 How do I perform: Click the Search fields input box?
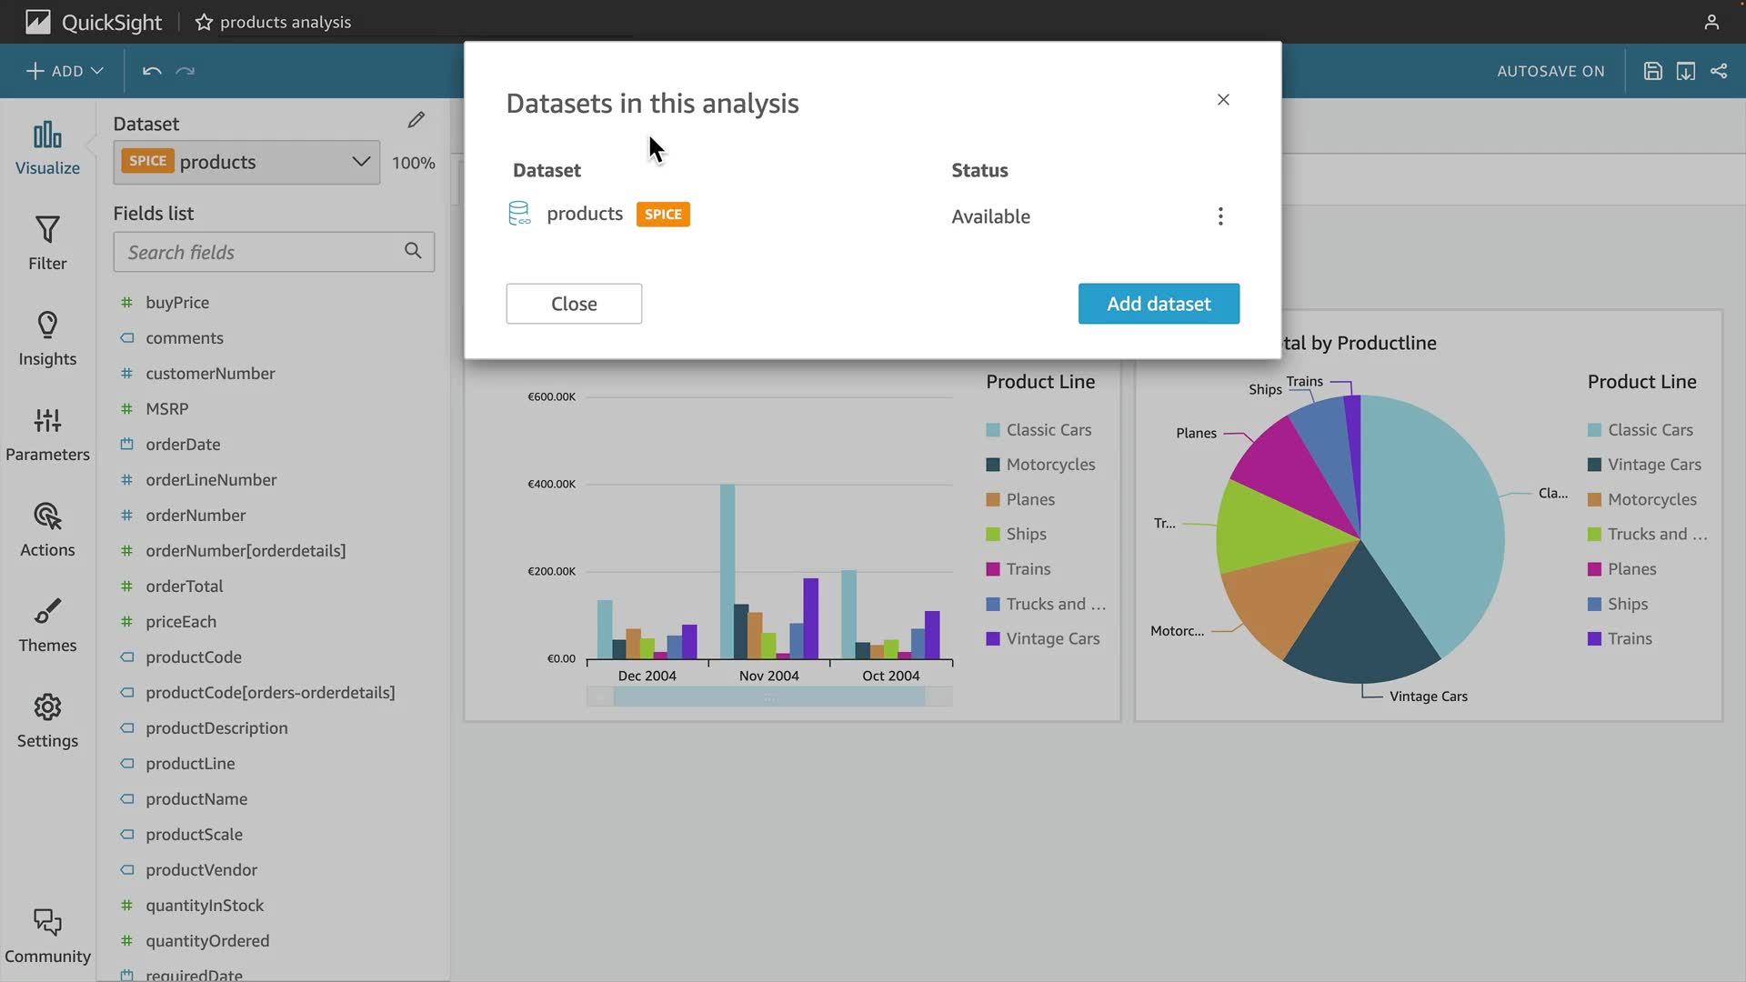point(264,252)
